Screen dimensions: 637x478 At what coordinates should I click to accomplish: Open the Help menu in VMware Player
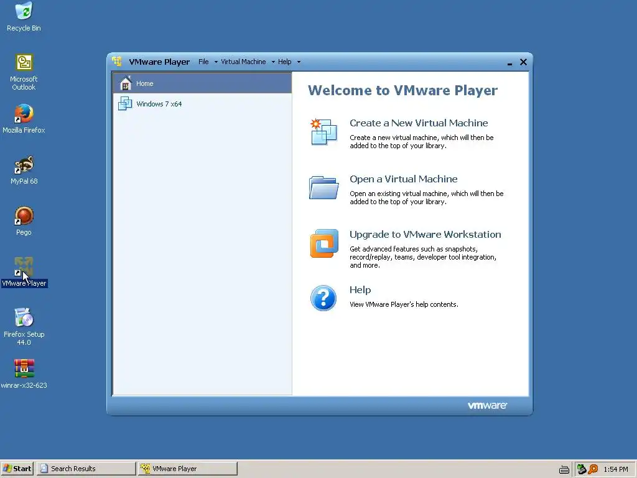coord(284,62)
